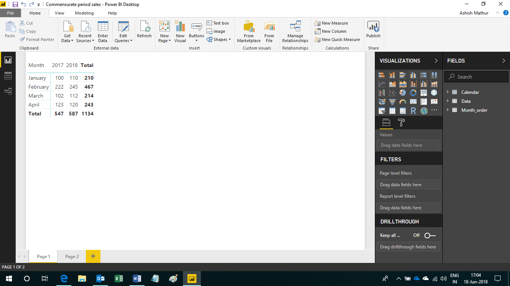Select the Waterfall chart visual
This screenshot has height=286, width=510.
coord(382,93)
